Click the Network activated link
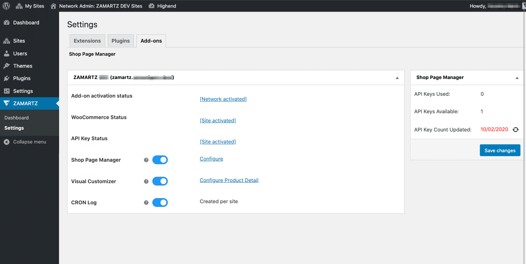The width and height of the screenshot is (526, 264). pyautogui.click(x=223, y=99)
